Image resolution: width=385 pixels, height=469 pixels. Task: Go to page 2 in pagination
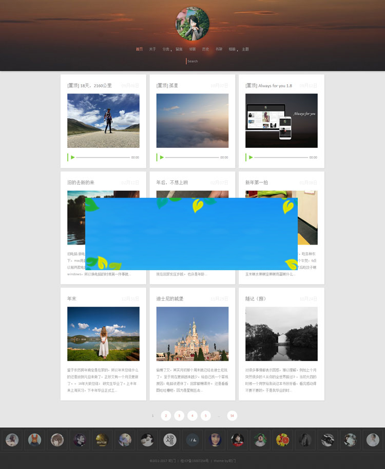coord(166,416)
